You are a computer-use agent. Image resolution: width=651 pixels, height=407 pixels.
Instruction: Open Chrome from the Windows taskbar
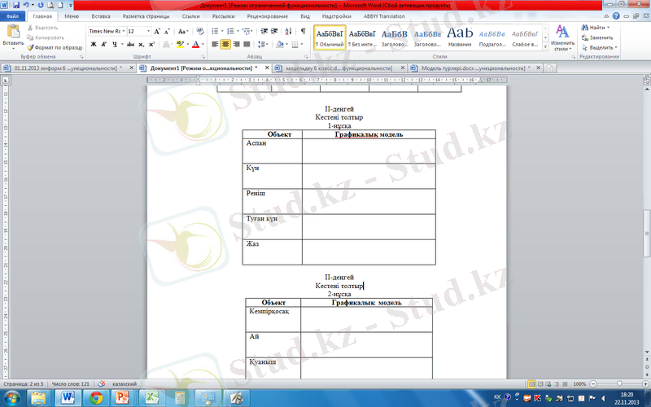pos(96,397)
